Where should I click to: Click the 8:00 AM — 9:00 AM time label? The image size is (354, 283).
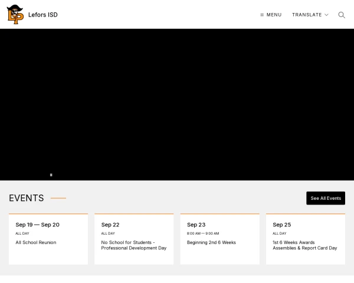click(x=203, y=233)
